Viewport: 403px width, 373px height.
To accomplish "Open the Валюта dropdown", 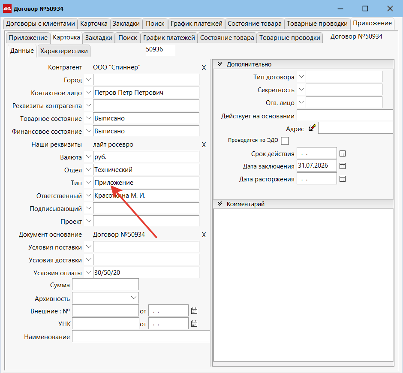I will click(88, 157).
